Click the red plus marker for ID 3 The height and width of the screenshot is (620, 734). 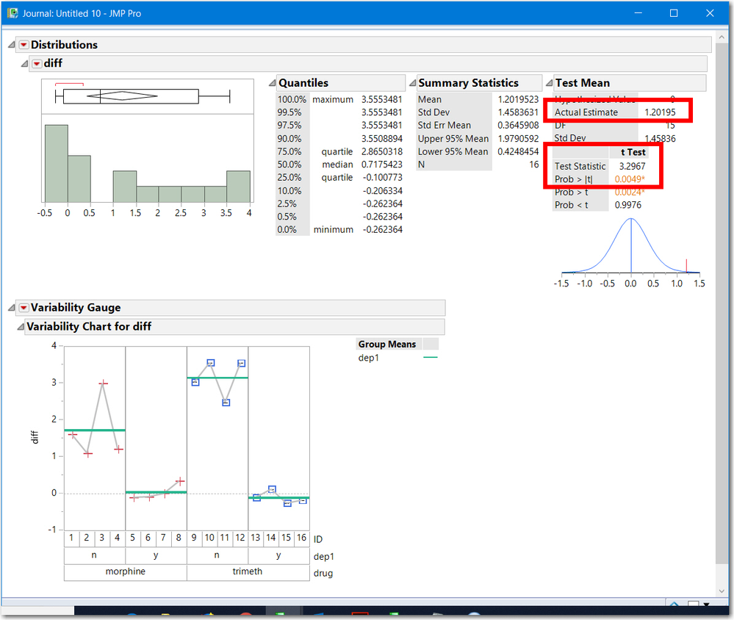[x=103, y=383]
